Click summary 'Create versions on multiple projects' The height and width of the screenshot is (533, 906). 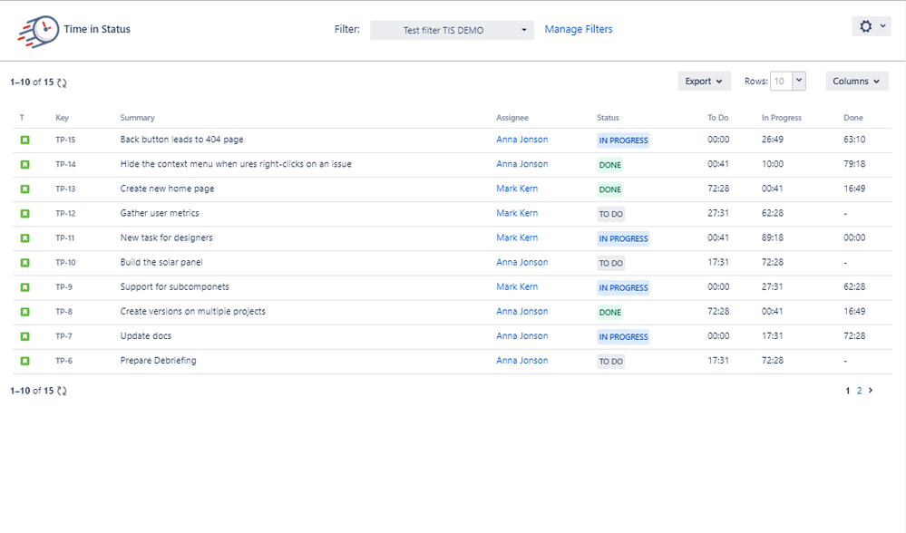coord(193,311)
